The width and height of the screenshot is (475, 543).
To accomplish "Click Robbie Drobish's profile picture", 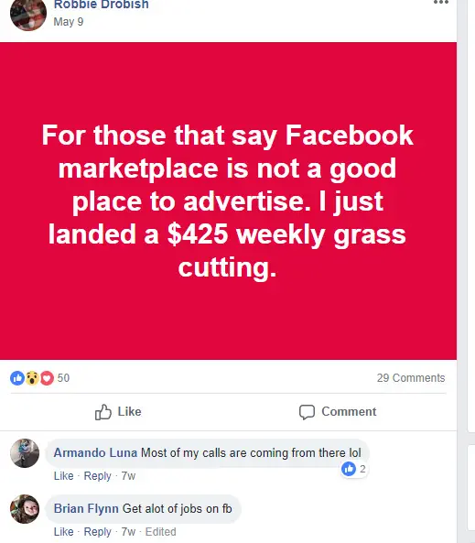I will [x=28, y=15].
